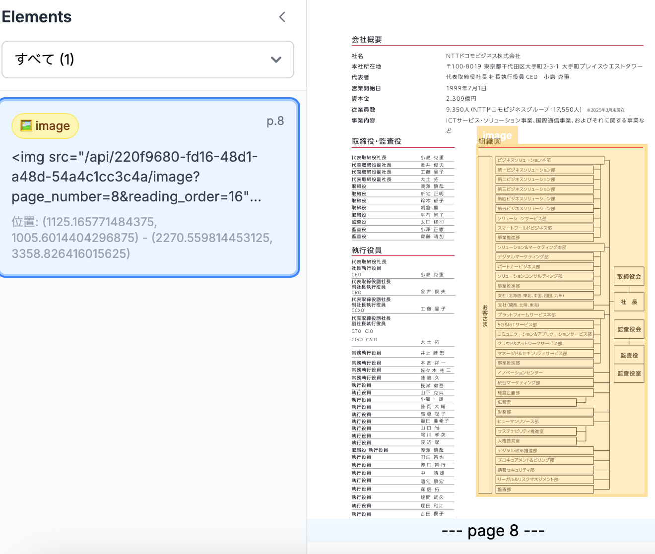Click the 資本金 label
The image size is (655, 554).
[360, 99]
